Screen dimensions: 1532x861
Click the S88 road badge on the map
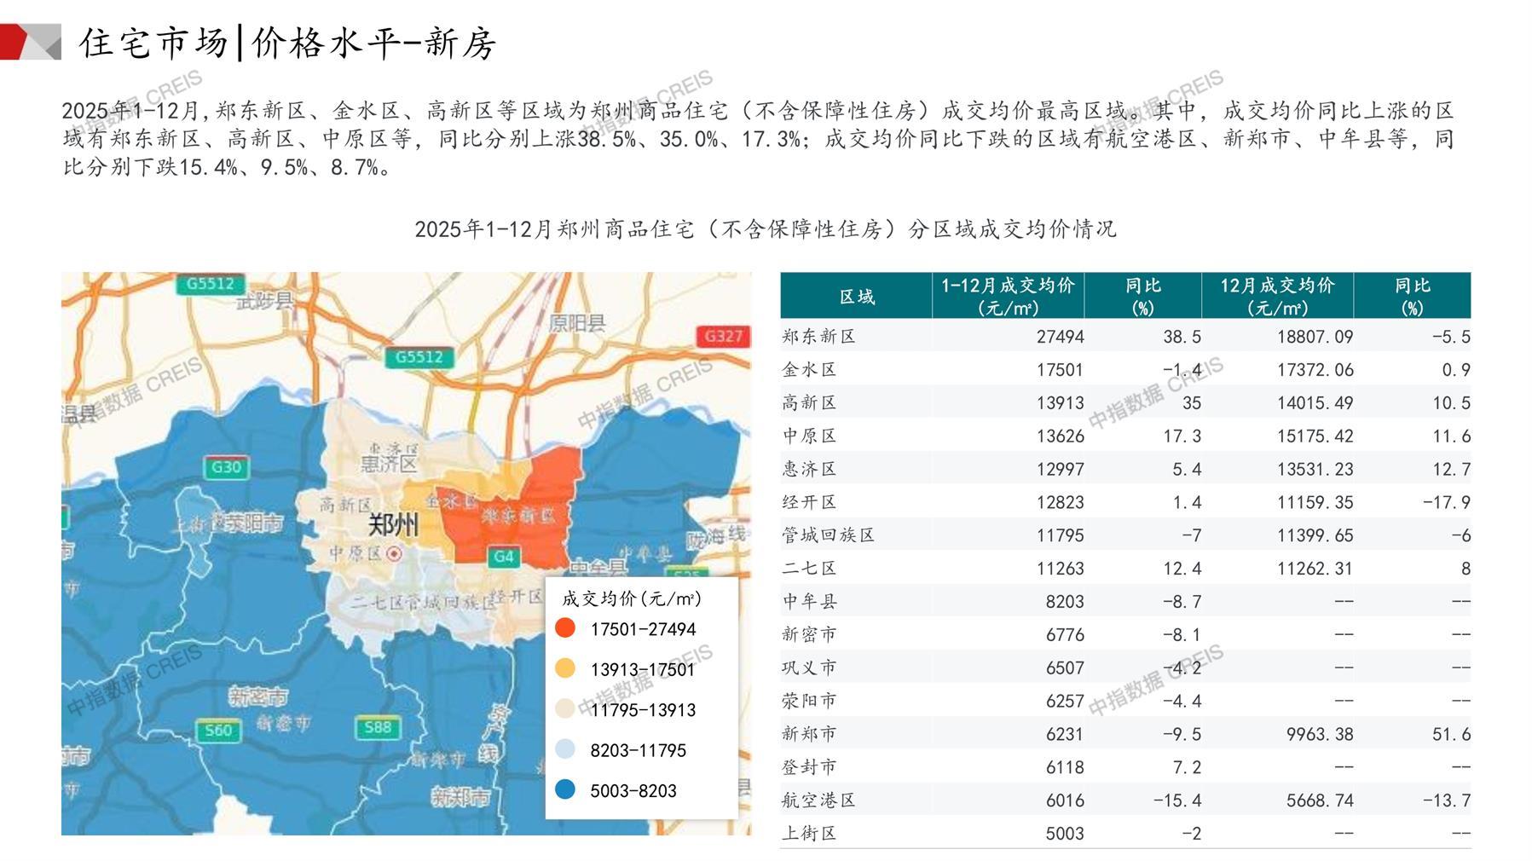pyautogui.click(x=377, y=727)
